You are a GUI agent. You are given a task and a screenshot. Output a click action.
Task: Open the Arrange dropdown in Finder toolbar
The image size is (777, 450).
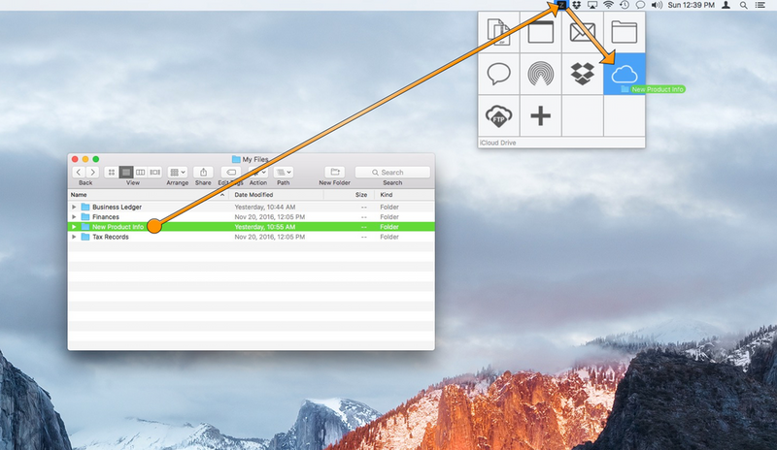click(178, 172)
